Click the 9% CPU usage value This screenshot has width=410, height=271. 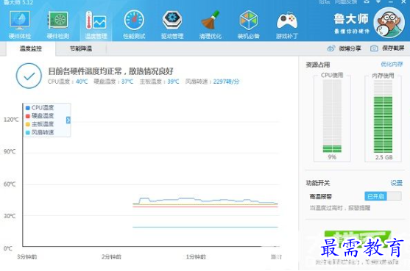332,157
